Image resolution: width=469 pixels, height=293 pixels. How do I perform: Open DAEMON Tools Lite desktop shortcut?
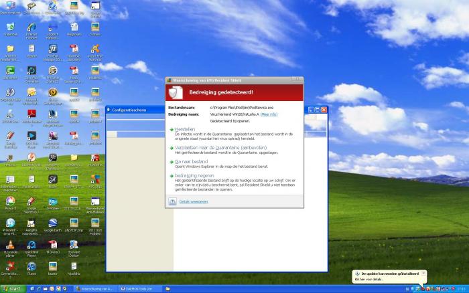10,96
